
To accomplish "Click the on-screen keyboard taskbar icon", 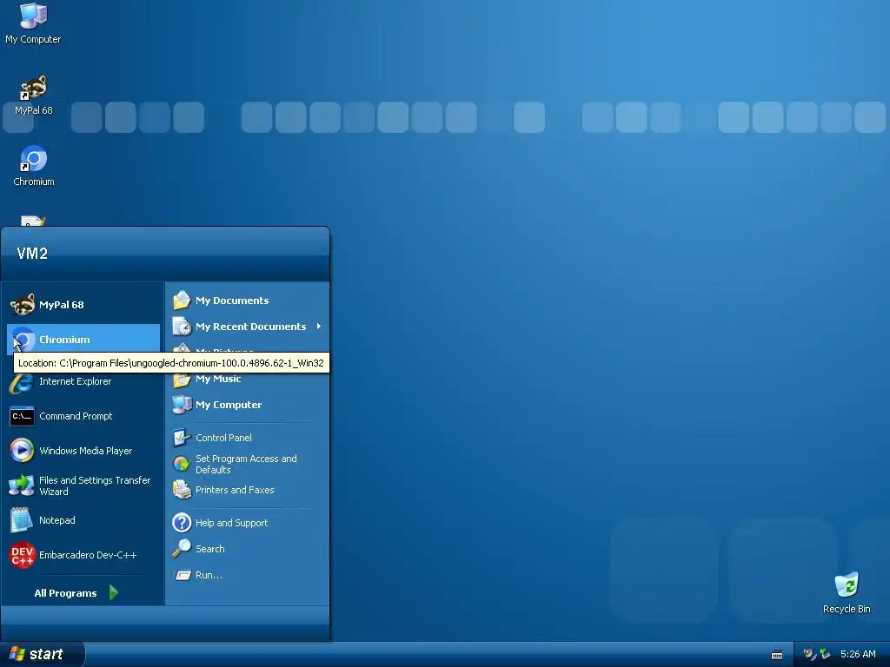I will click(x=777, y=655).
